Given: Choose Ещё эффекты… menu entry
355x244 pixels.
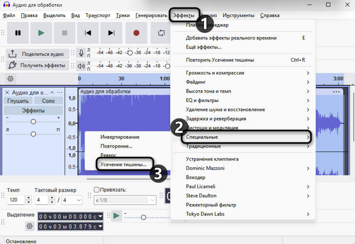Looking at the screenshot, I should tap(243, 47).
